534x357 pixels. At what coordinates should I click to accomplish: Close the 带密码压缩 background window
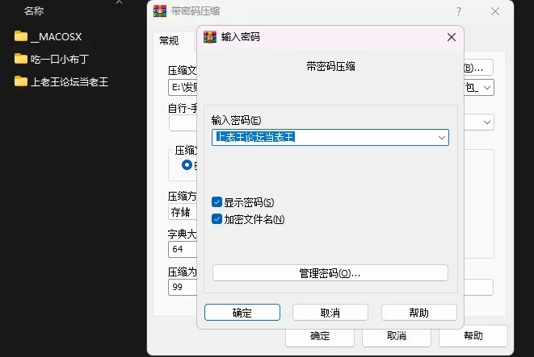click(495, 11)
